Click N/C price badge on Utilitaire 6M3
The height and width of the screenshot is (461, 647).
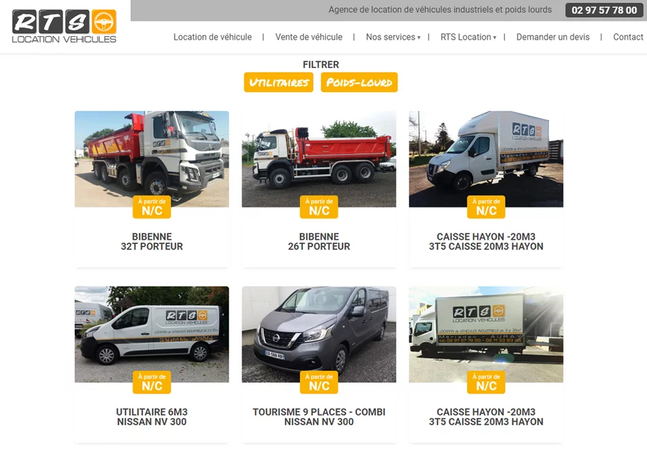pos(152,382)
